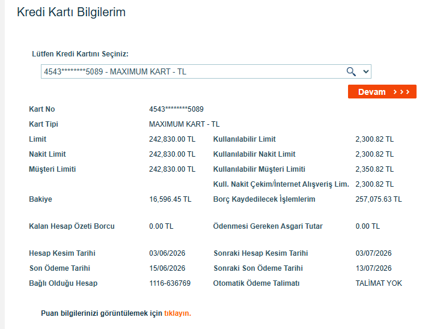Click the Nakit Limit label
The height and width of the screenshot is (329, 446).
tap(47, 154)
